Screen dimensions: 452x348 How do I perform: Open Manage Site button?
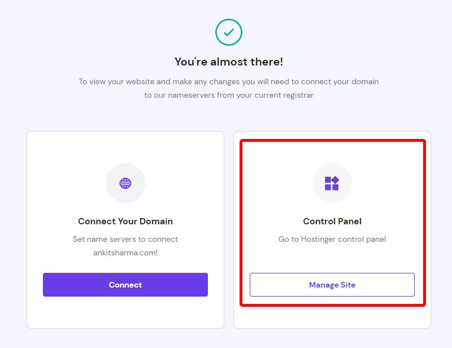(x=332, y=285)
